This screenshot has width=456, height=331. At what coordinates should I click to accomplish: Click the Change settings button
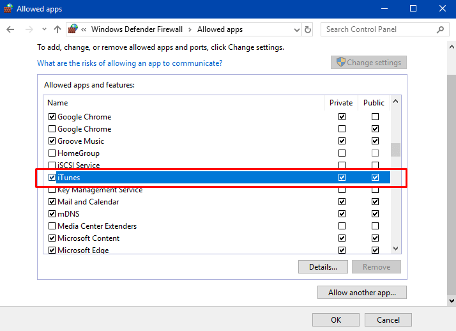[369, 63]
